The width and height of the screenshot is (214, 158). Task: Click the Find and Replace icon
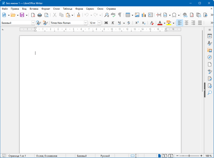pos(106,15)
